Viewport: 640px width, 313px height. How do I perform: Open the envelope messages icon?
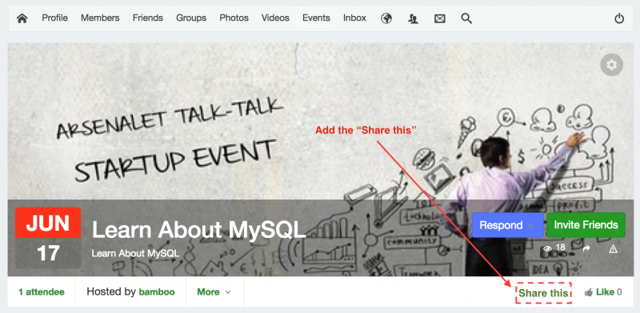[x=439, y=18]
